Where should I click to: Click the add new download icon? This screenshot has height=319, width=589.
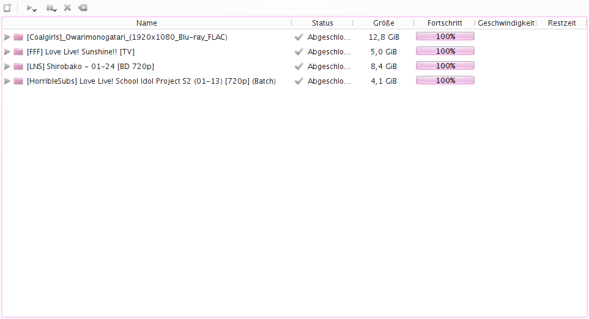click(x=7, y=7)
